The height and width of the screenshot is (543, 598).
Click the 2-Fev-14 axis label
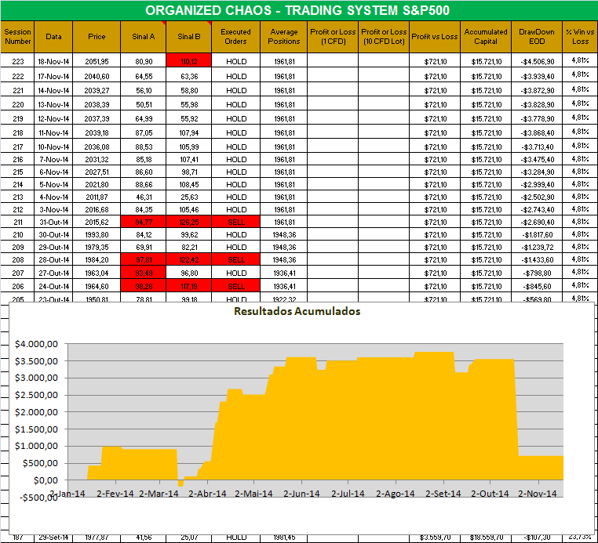point(115,494)
